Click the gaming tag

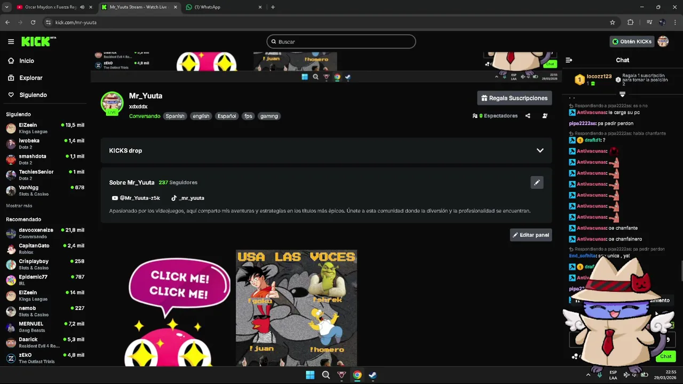coord(269,116)
